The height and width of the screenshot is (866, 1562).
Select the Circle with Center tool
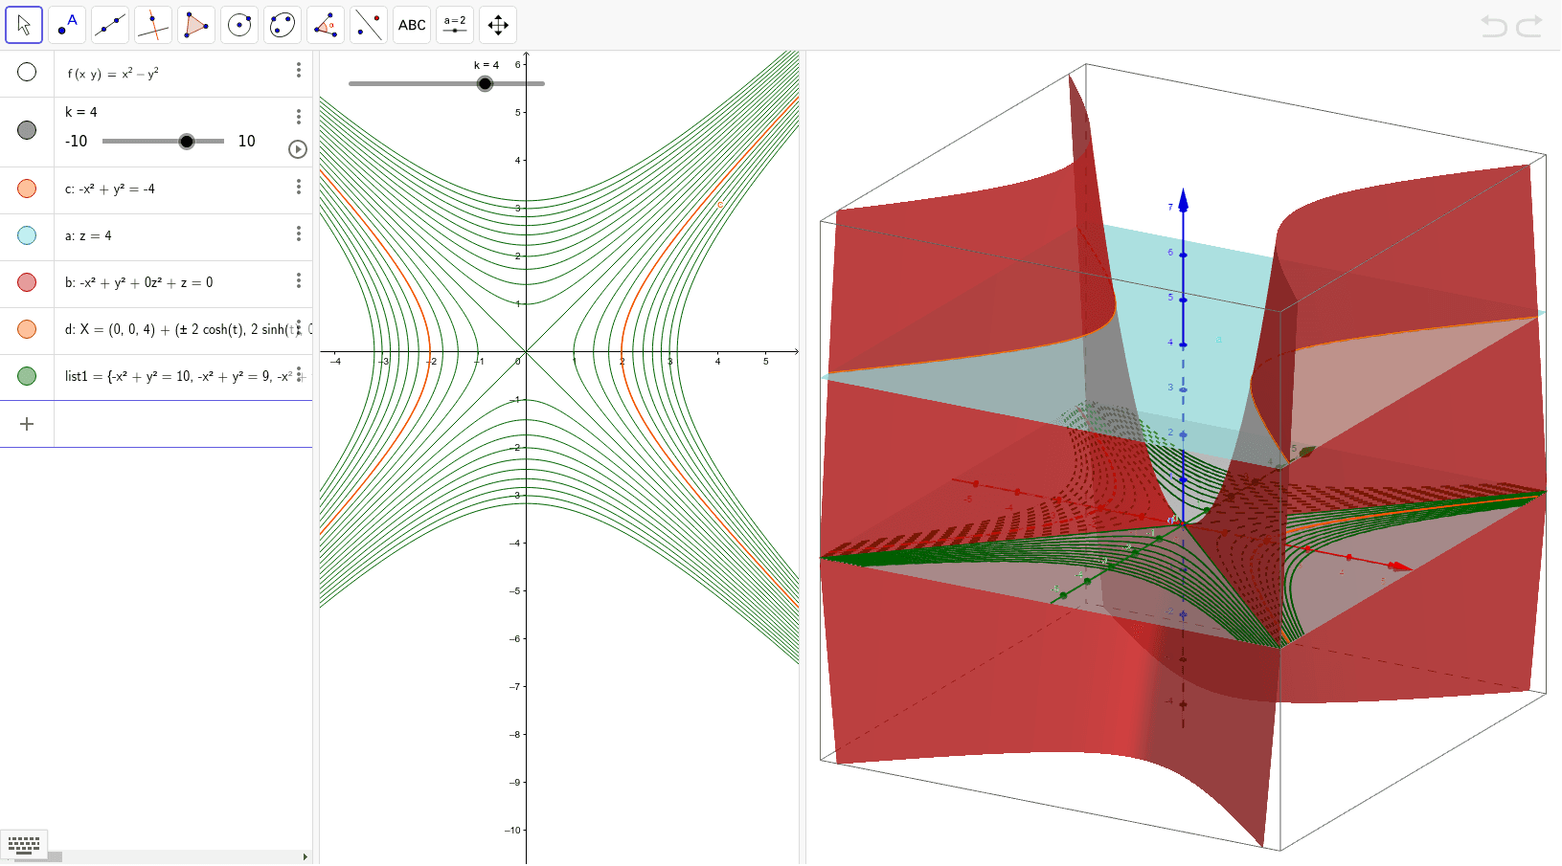pos(238,24)
